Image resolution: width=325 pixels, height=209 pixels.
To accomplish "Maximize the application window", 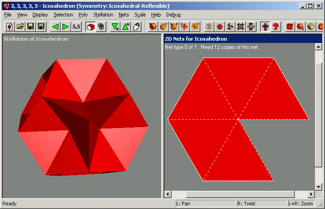I will tap(310, 6).
